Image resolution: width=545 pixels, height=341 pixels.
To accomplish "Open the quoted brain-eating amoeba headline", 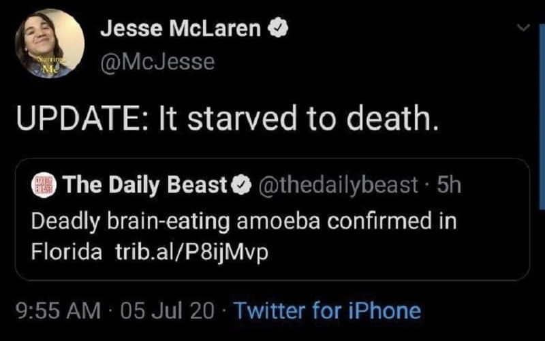I will (243, 222).
